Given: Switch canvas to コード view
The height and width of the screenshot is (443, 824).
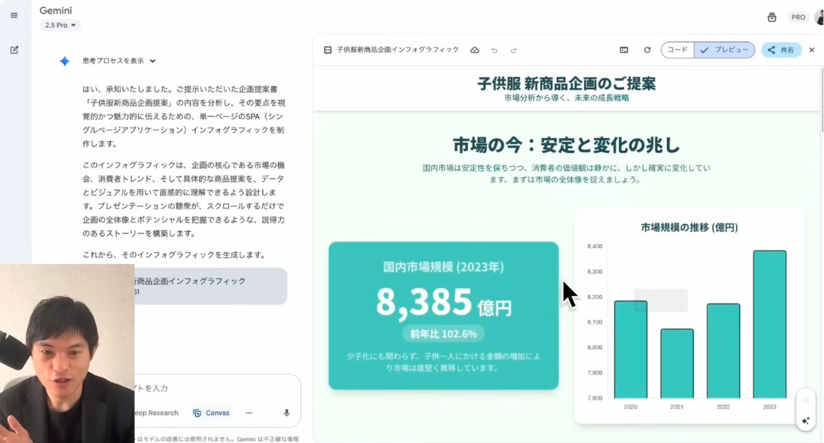Looking at the screenshot, I should 678,50.
